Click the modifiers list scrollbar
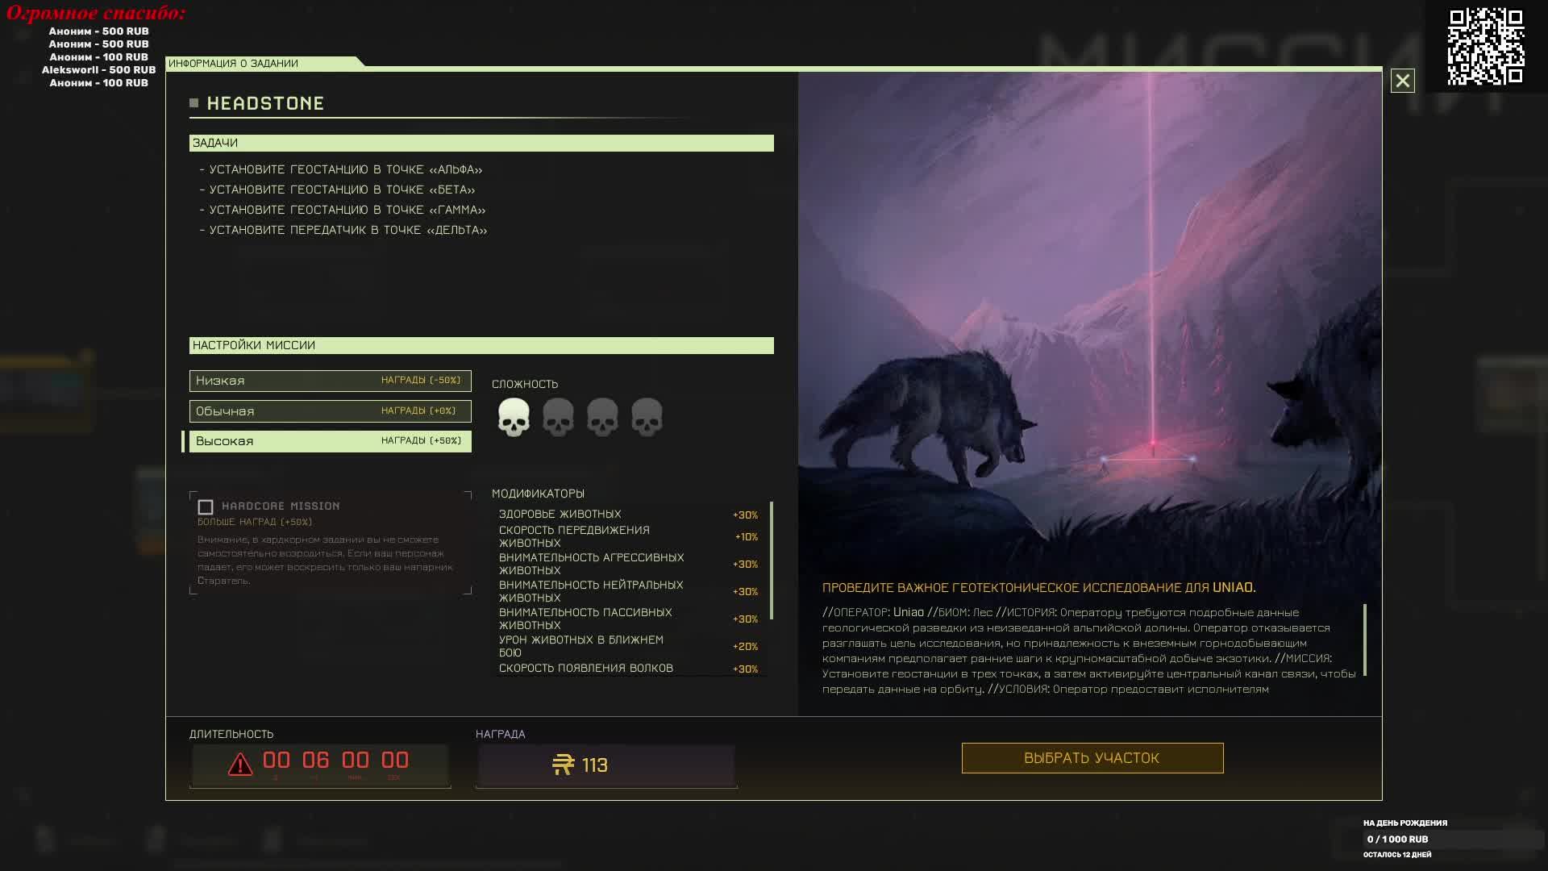Viewport: 1548px width, 871px height. (x=772, y=561)
